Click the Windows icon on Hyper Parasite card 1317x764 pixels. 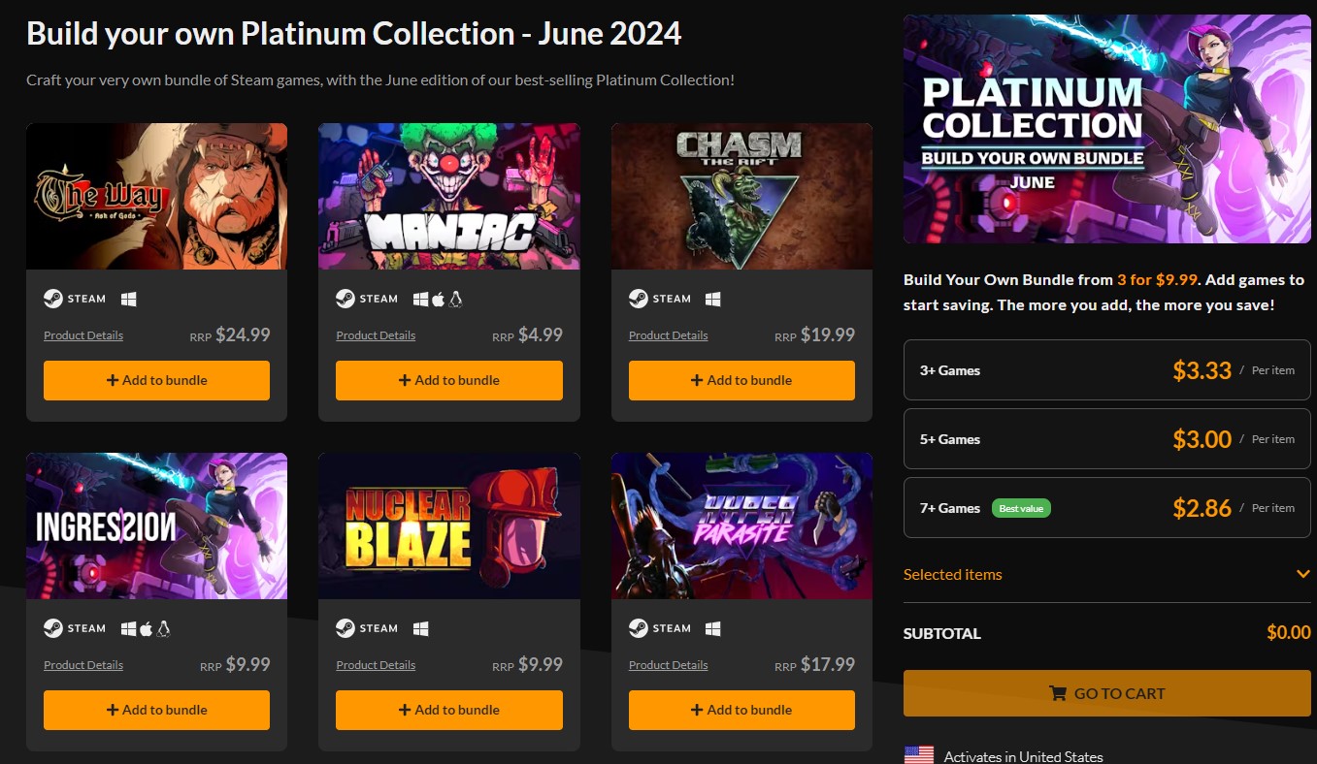click(713, 628)
